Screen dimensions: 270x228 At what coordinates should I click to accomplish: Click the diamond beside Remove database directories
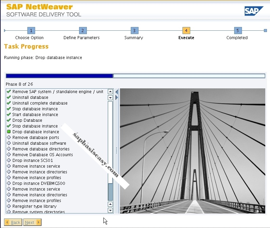(9, 149)
